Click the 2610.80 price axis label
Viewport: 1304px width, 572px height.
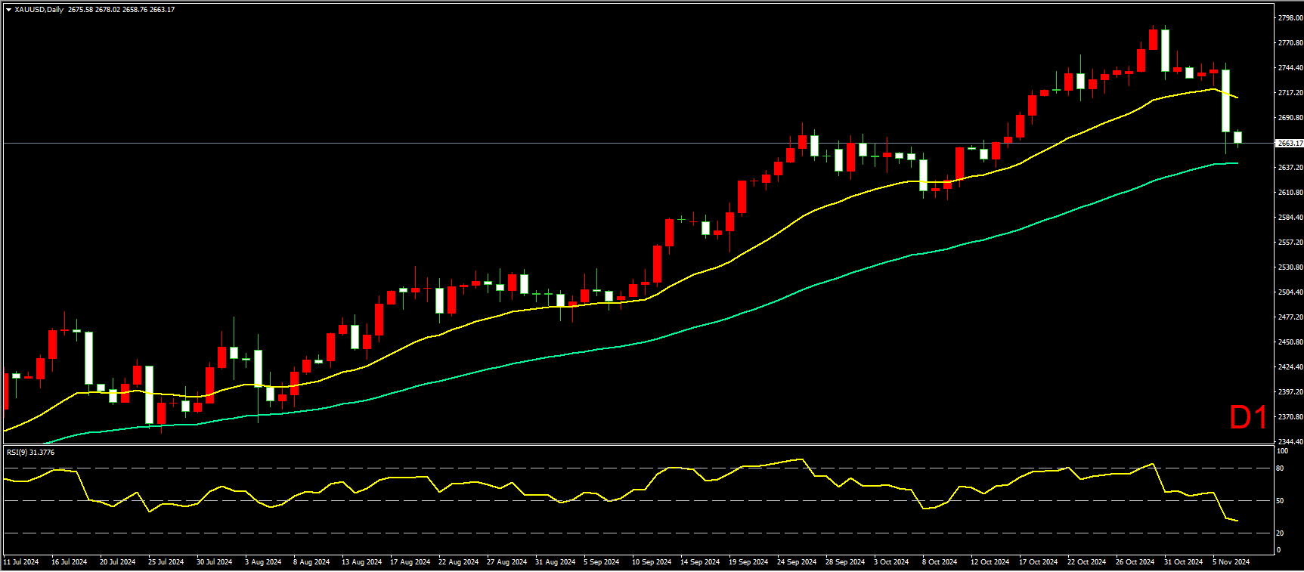(x=1290, y=193)
